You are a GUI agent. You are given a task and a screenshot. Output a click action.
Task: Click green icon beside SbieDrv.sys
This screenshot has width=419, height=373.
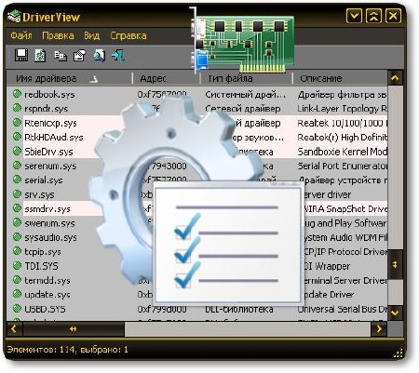pyautogui.click(x=17, y=151)
